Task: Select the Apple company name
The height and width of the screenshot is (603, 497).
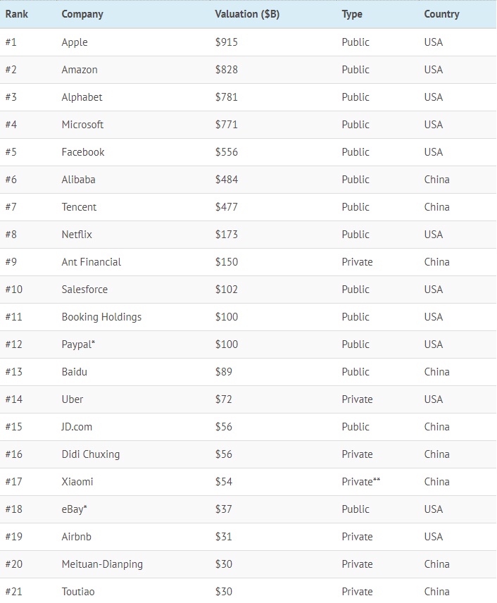Action: tap(75, 42)
